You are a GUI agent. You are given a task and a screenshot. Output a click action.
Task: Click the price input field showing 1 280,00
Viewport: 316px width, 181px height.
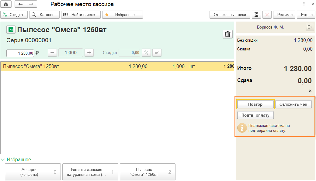(19, 53)
